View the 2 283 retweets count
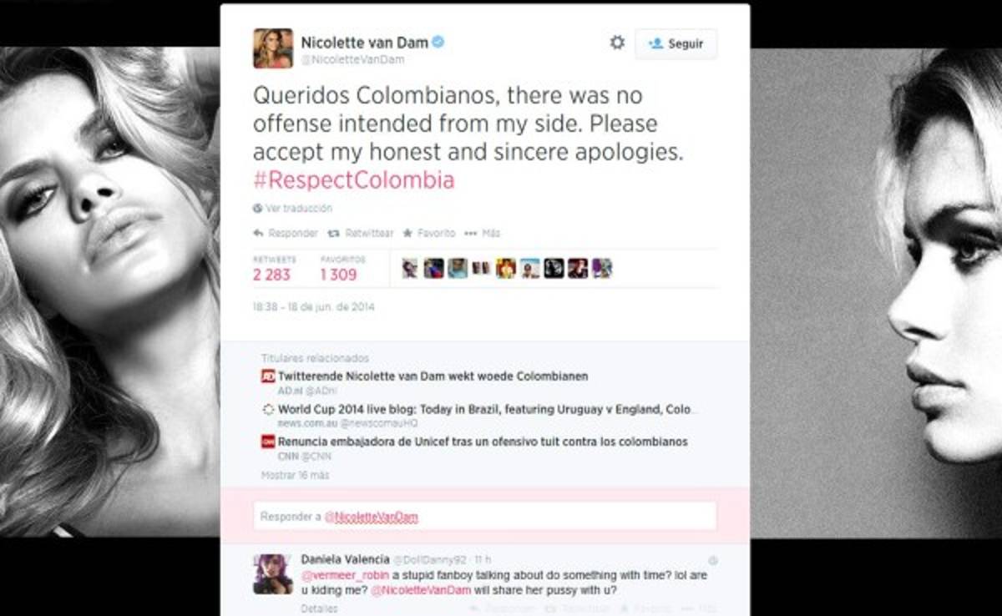This screenshot has height=616, width=1002. click(272, 275)
